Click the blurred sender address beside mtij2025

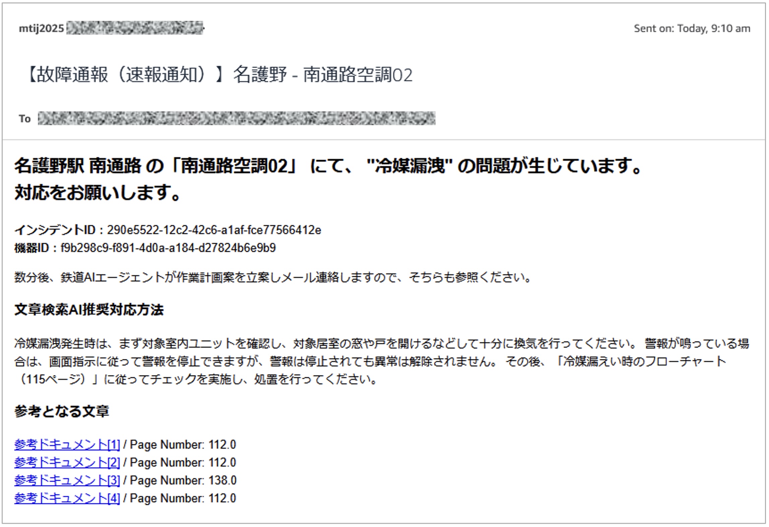pos(135,28)
